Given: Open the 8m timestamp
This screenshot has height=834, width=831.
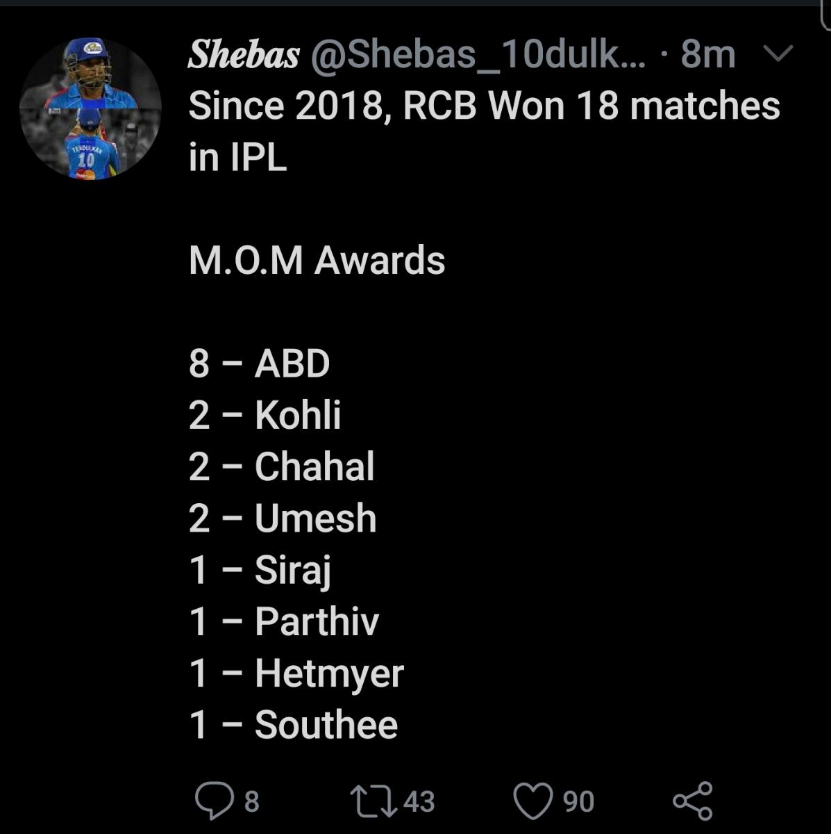Looking at the screenshot, I should (x=707, y=55).
